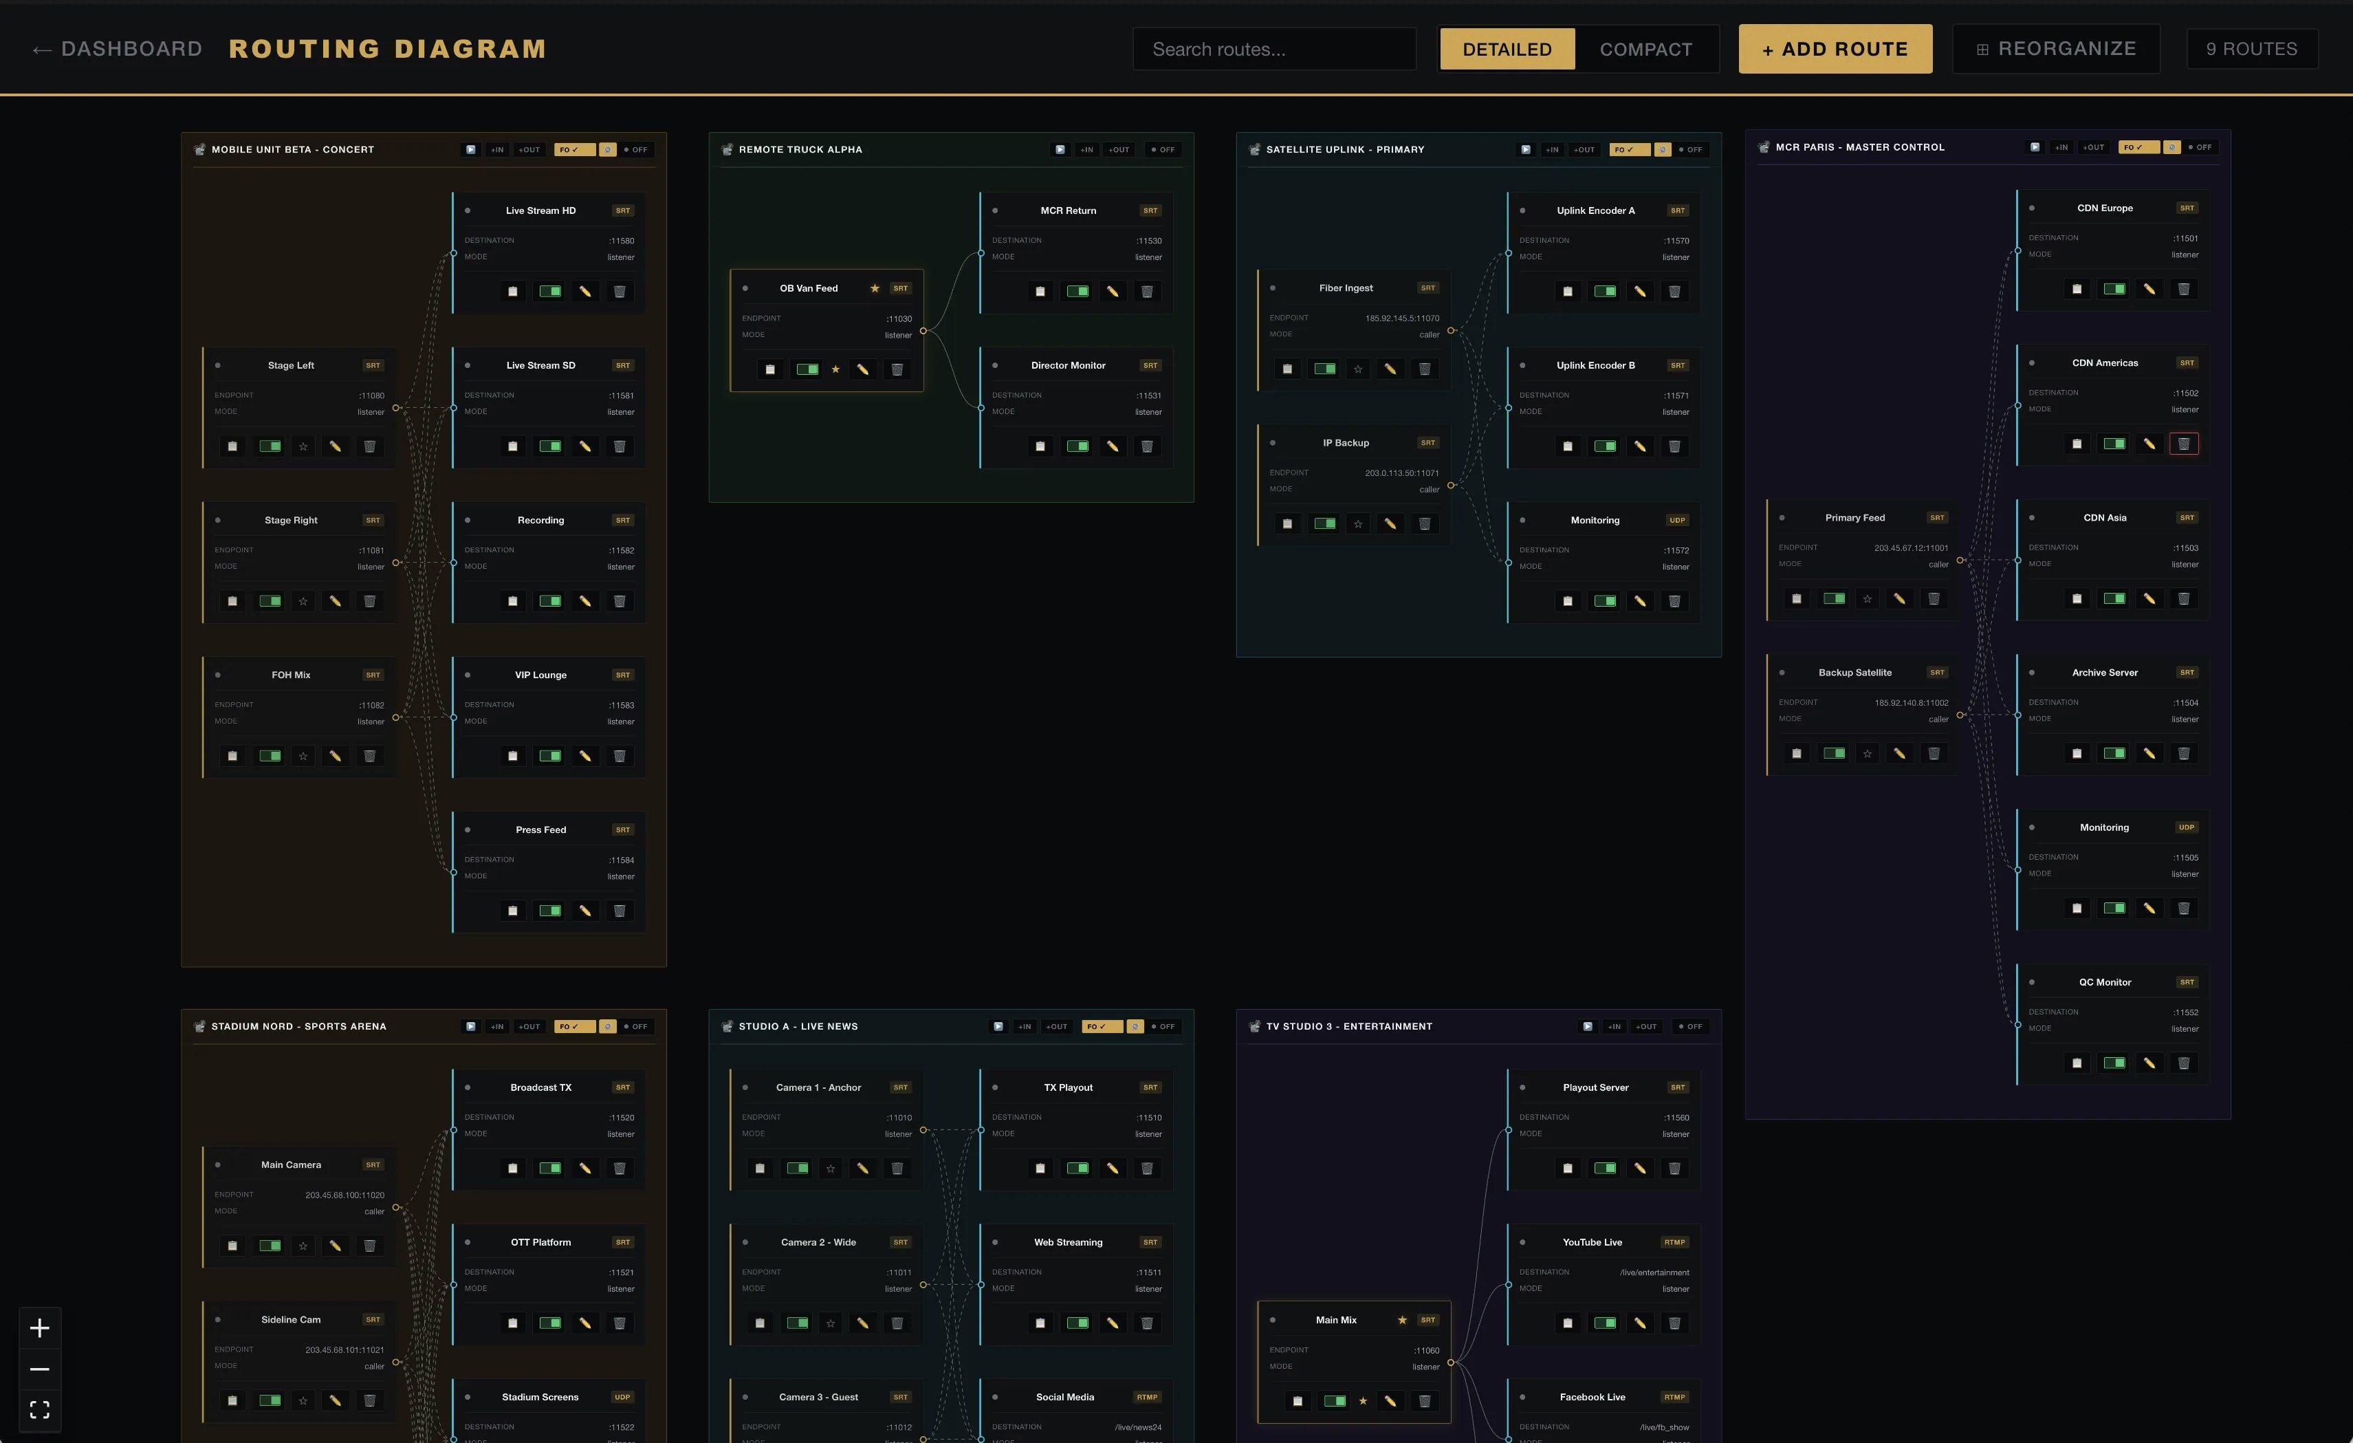2353x1443 pixels.
Task: Star the Stage Left input as favorite
Action: [303, 446]
